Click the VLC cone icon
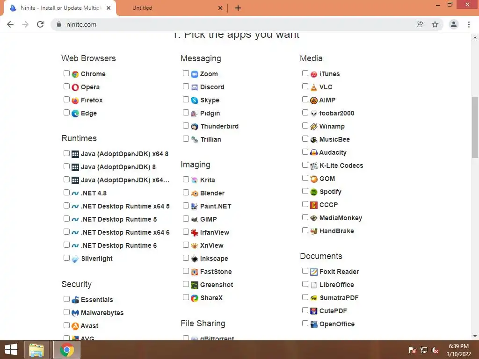479x359 pixels. (x=314, y=87)
